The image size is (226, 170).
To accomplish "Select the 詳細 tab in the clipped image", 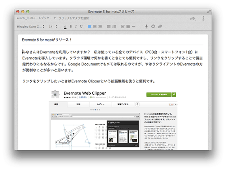I will pos(78,104).
